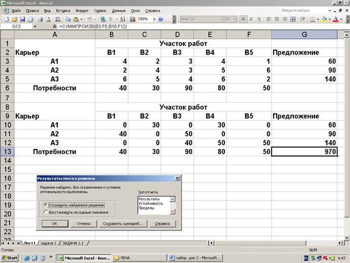Image resolution: width=350 pixels, height=263 pixels.
Task: Open Print Preview from the toolbar
Action: tap(48, 20)
